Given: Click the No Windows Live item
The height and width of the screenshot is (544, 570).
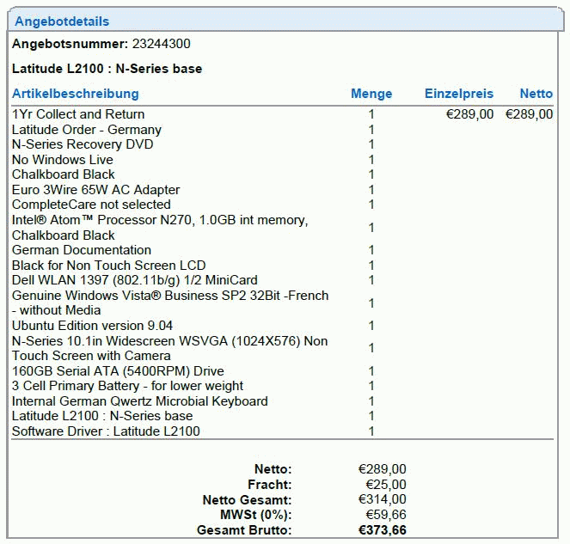Looking at the screenshot, I should pos(63,160).
